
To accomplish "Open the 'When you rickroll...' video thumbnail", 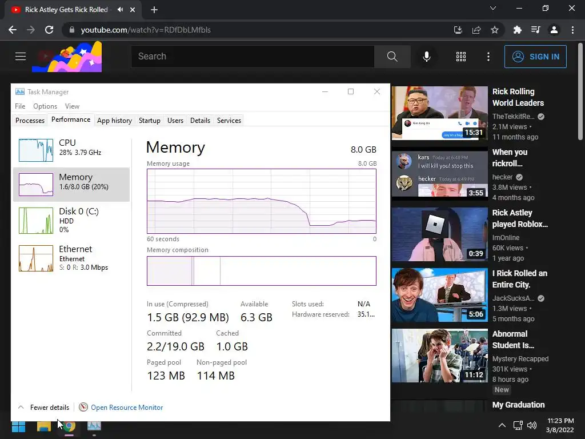I will [439, 174].
